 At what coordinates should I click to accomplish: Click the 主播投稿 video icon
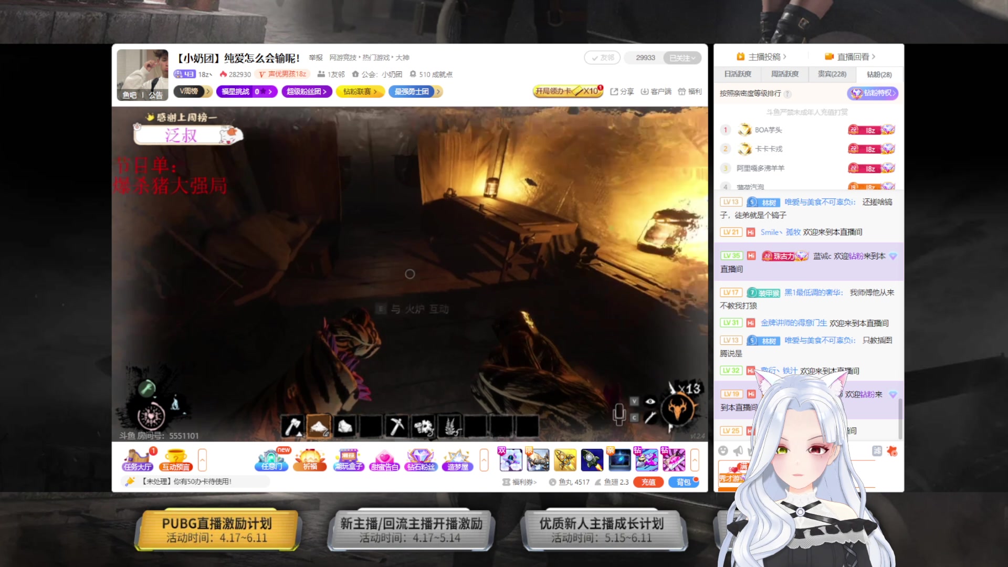[x=741, y=57]
